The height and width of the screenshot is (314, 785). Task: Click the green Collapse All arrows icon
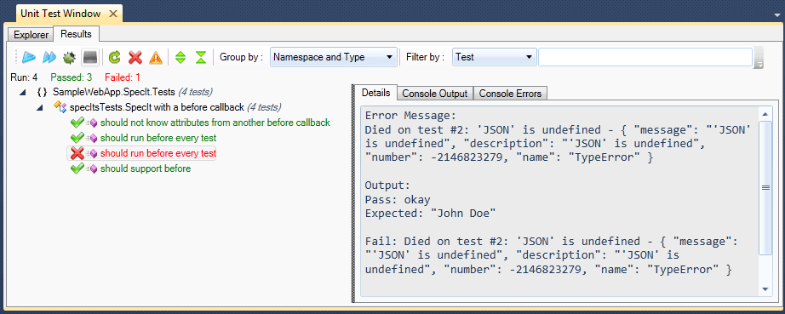(201, 58)
